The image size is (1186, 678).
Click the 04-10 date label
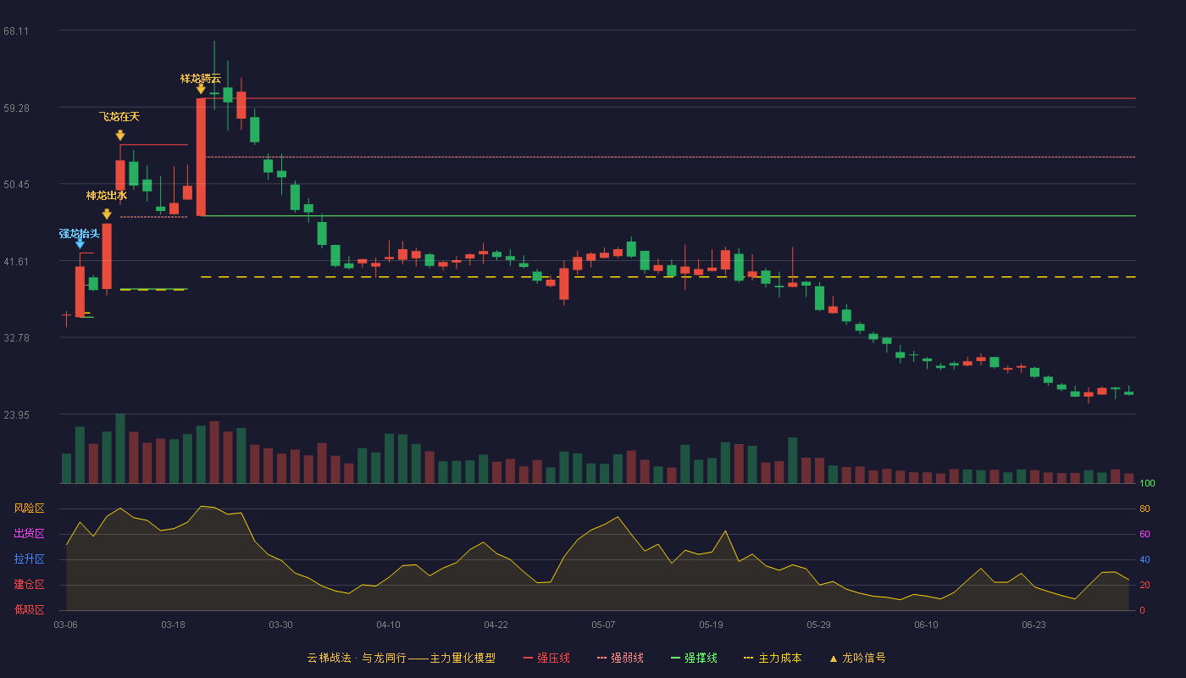(388, 625)
